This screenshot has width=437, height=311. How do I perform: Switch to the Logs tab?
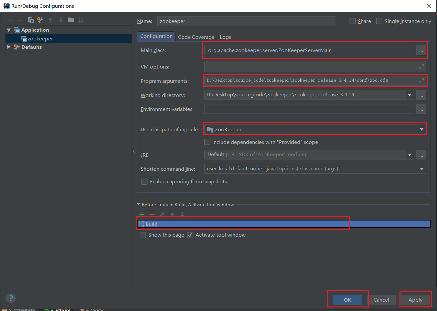point(225,37)
